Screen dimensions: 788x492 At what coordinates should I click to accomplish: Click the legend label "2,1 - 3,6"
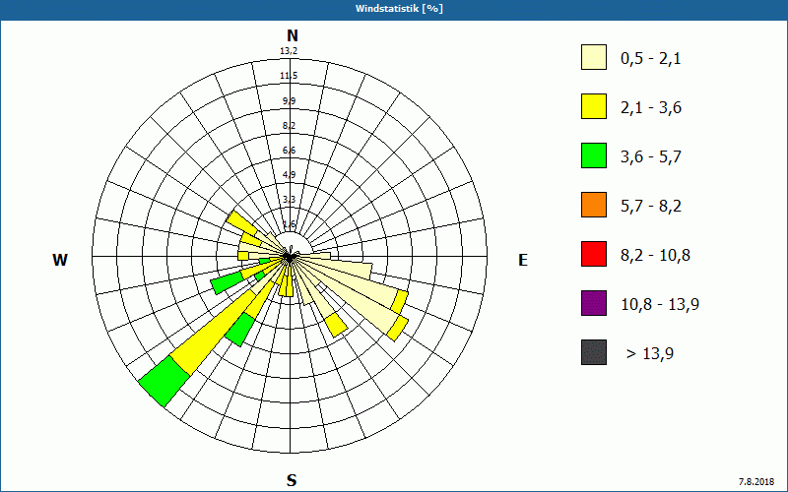click(x=651, y=108)
